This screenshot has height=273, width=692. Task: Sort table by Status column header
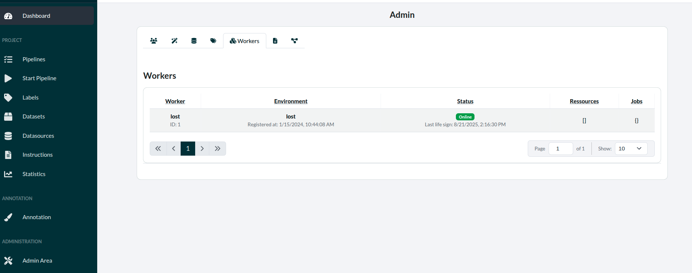coord(465,101)
